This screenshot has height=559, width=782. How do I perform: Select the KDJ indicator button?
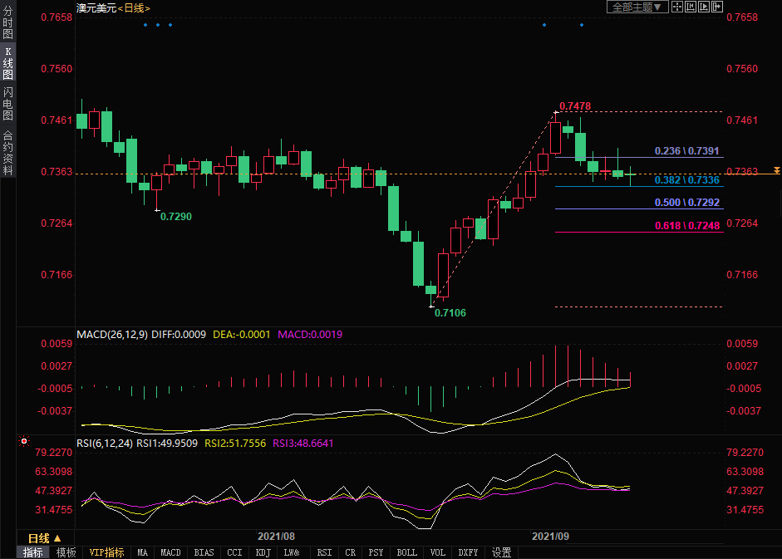point(263,552)
